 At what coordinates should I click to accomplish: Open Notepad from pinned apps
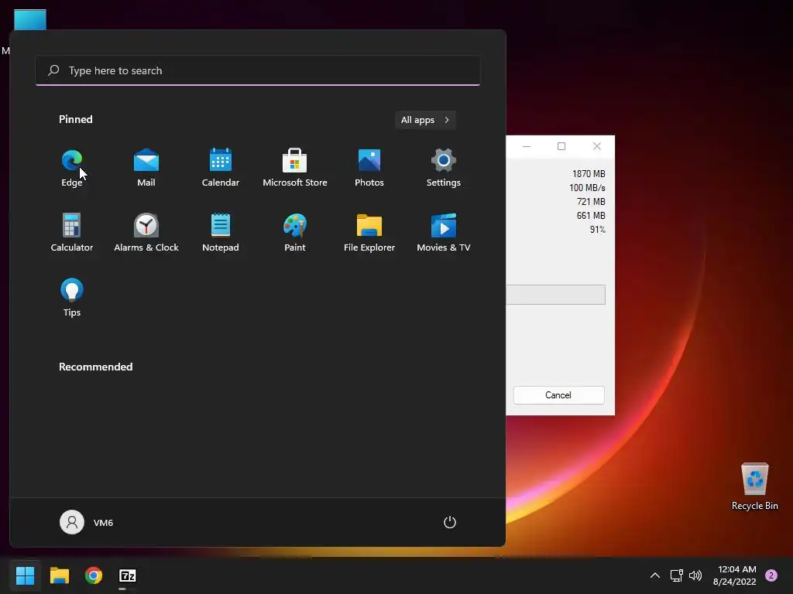[221, 233]
